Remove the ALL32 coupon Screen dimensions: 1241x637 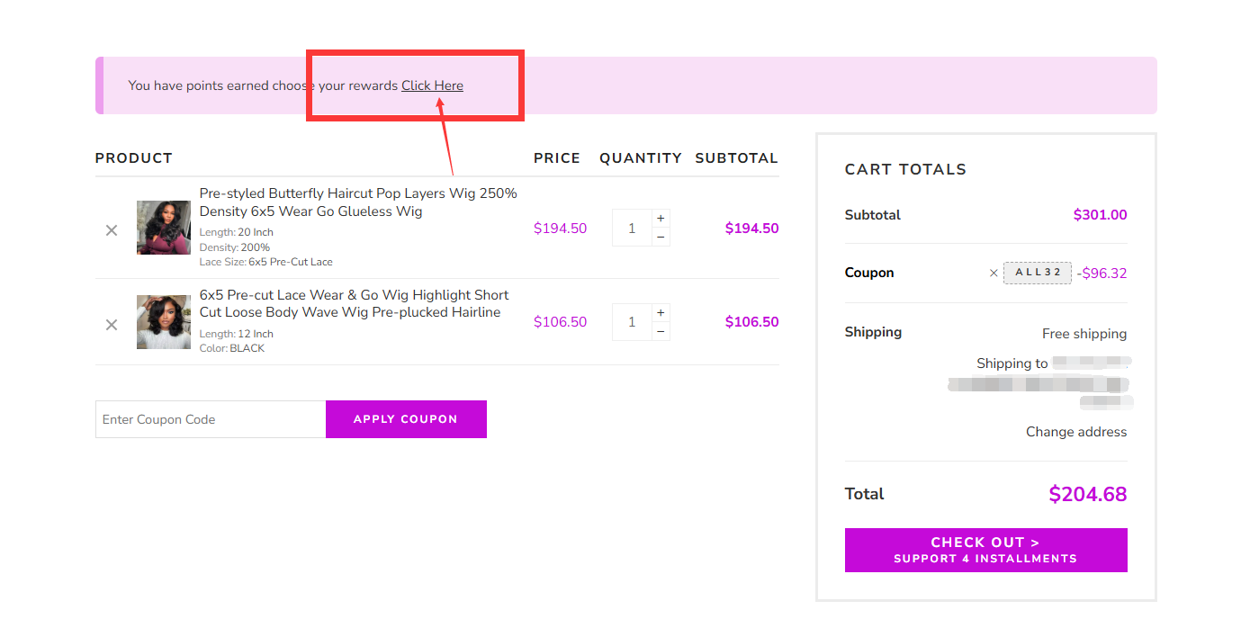point(994,273)
